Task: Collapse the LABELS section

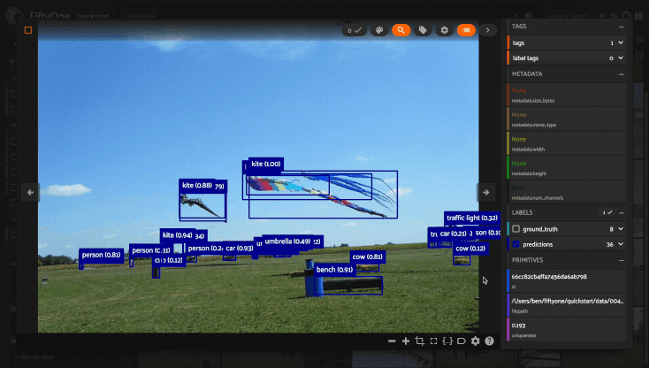Action: click(x=622, y=213)
